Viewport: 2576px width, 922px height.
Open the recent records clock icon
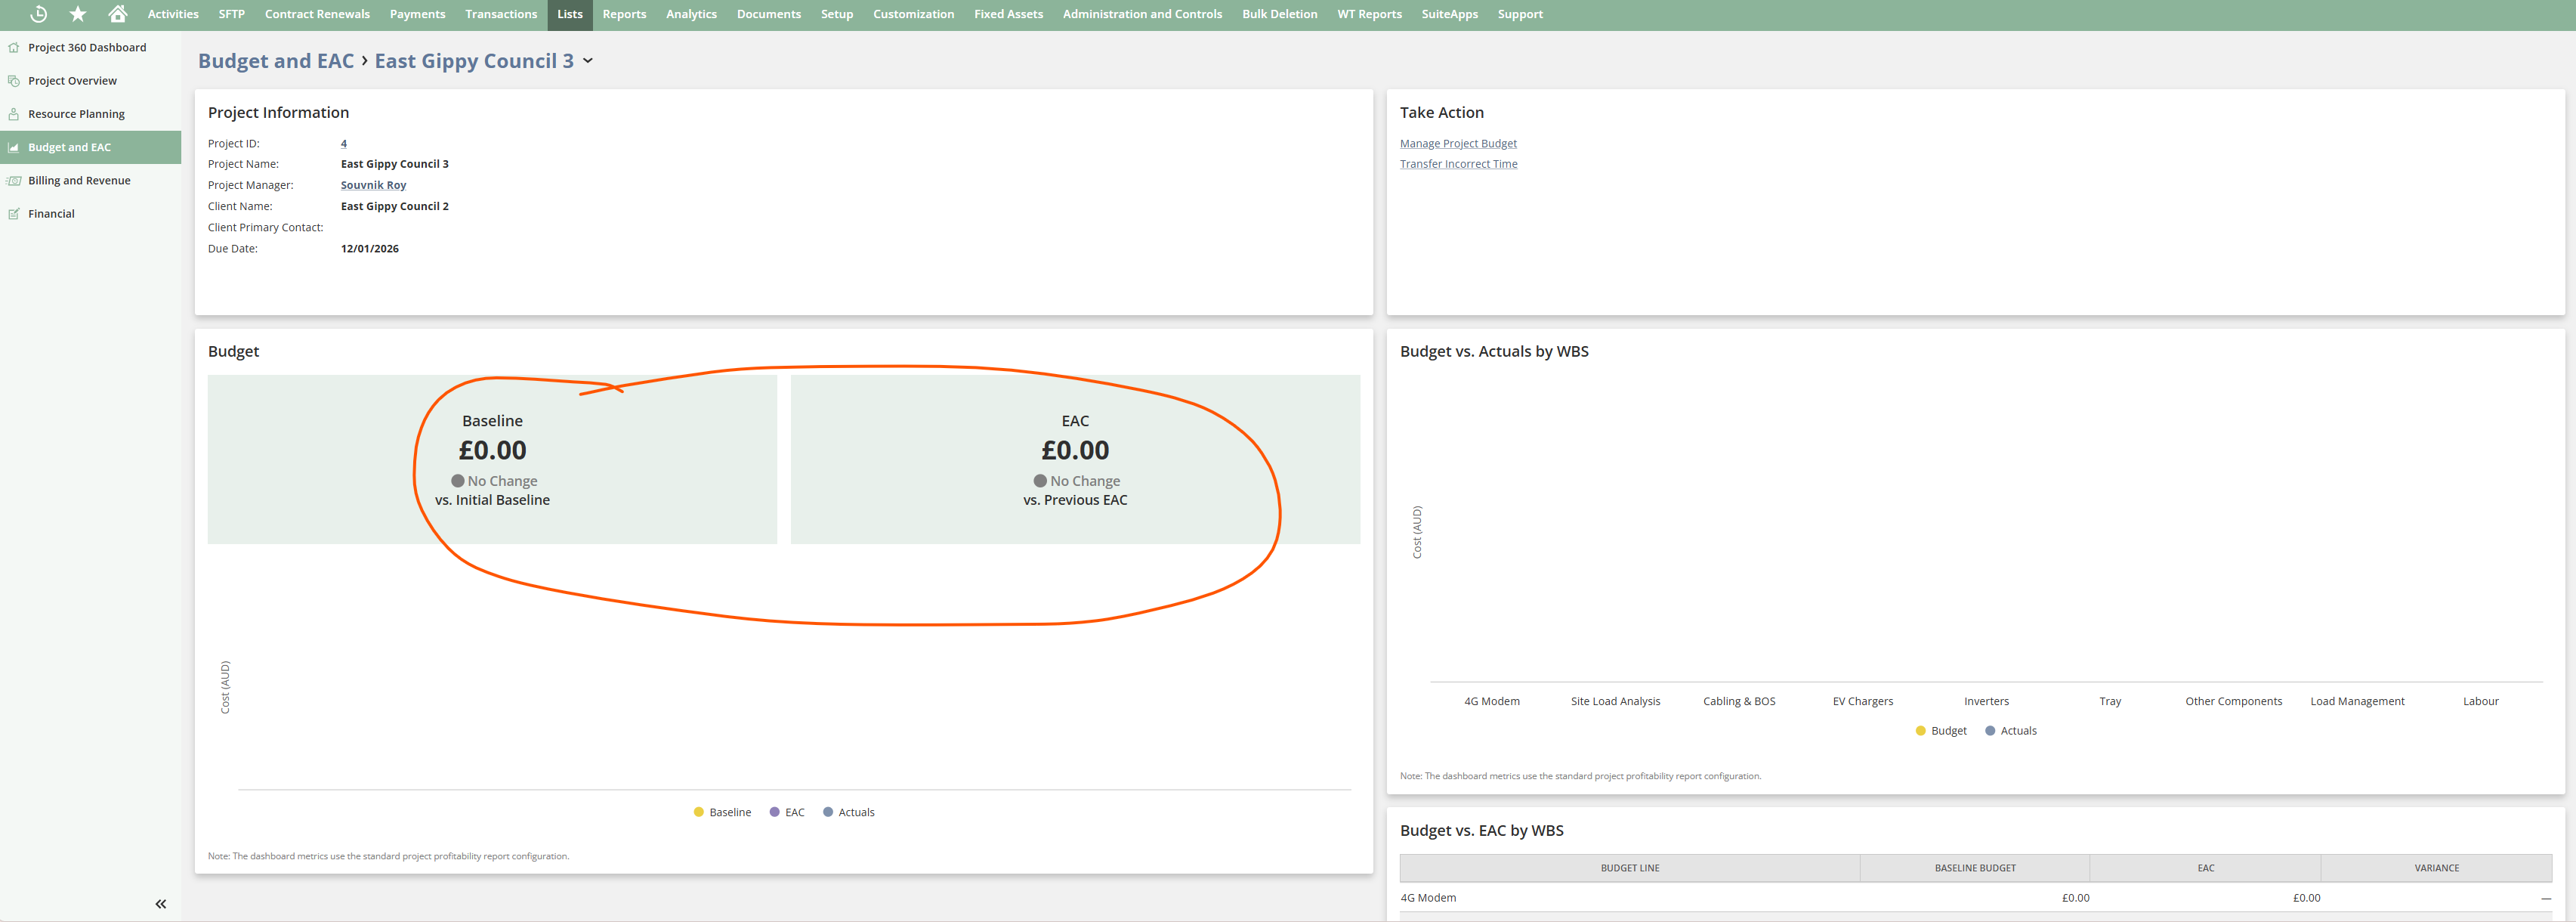click(38, 14)
